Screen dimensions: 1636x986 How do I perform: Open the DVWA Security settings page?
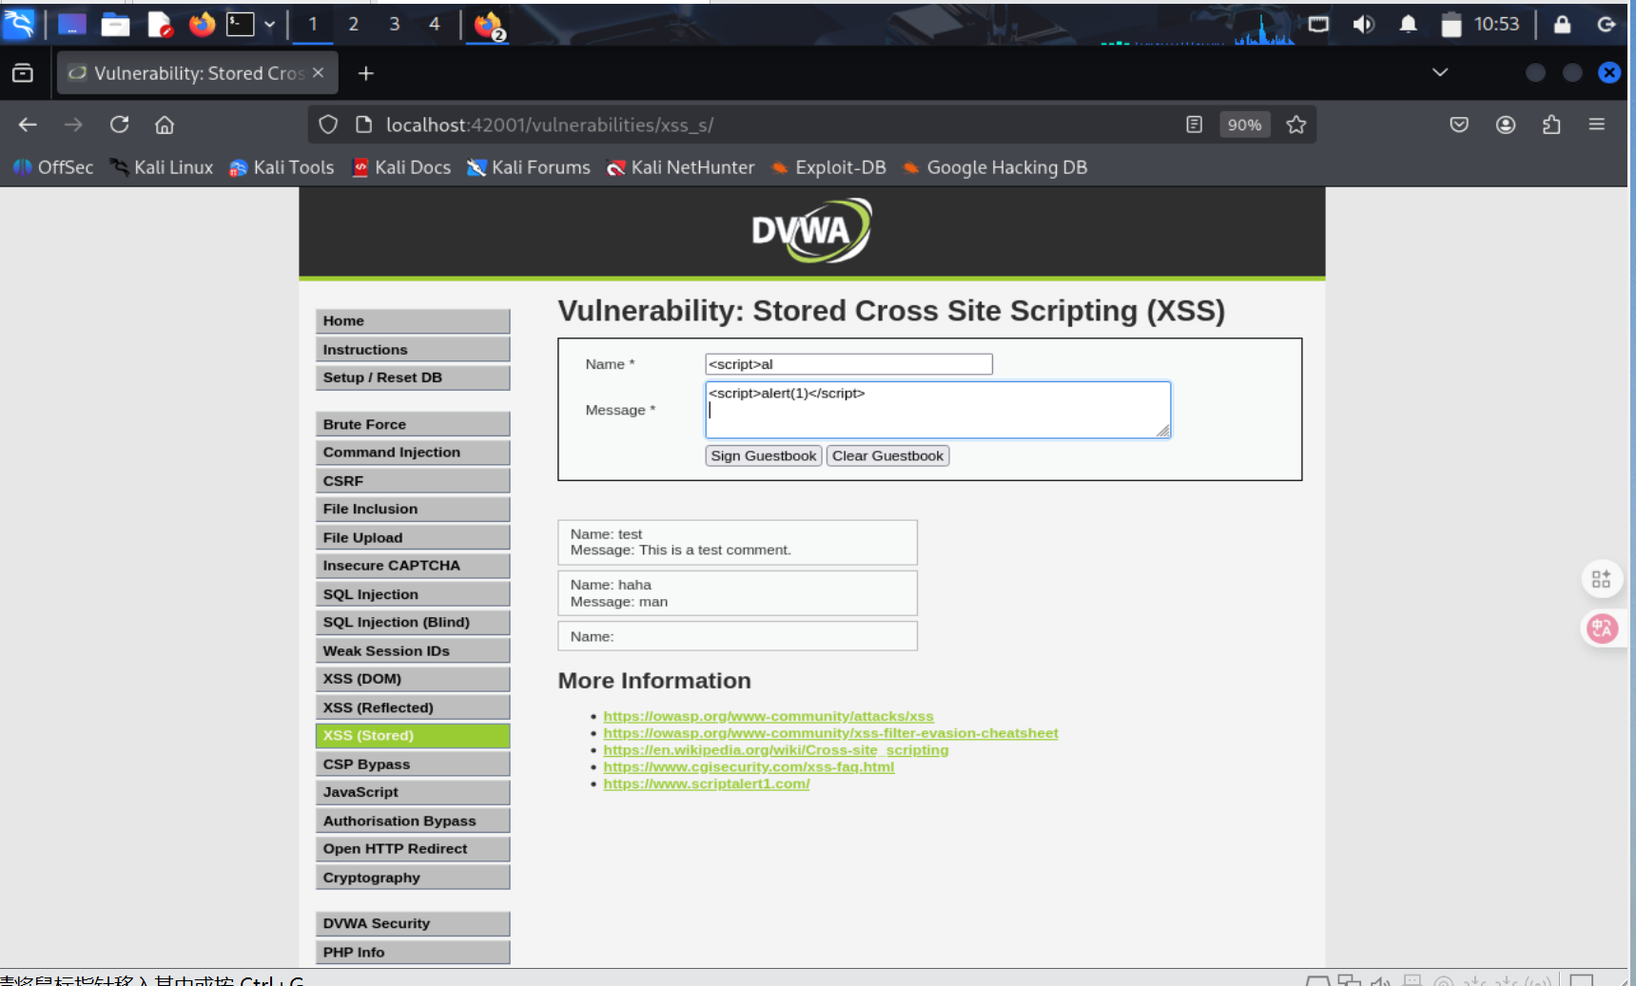(x=413, y=923)
